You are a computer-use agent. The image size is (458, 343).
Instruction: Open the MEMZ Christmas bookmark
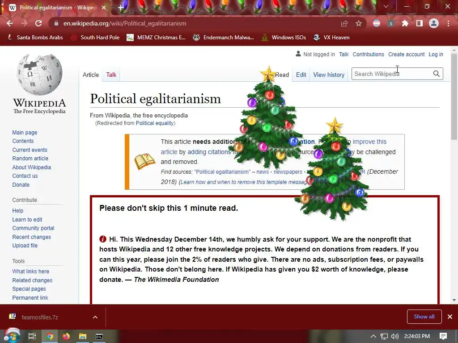(156, 38)
